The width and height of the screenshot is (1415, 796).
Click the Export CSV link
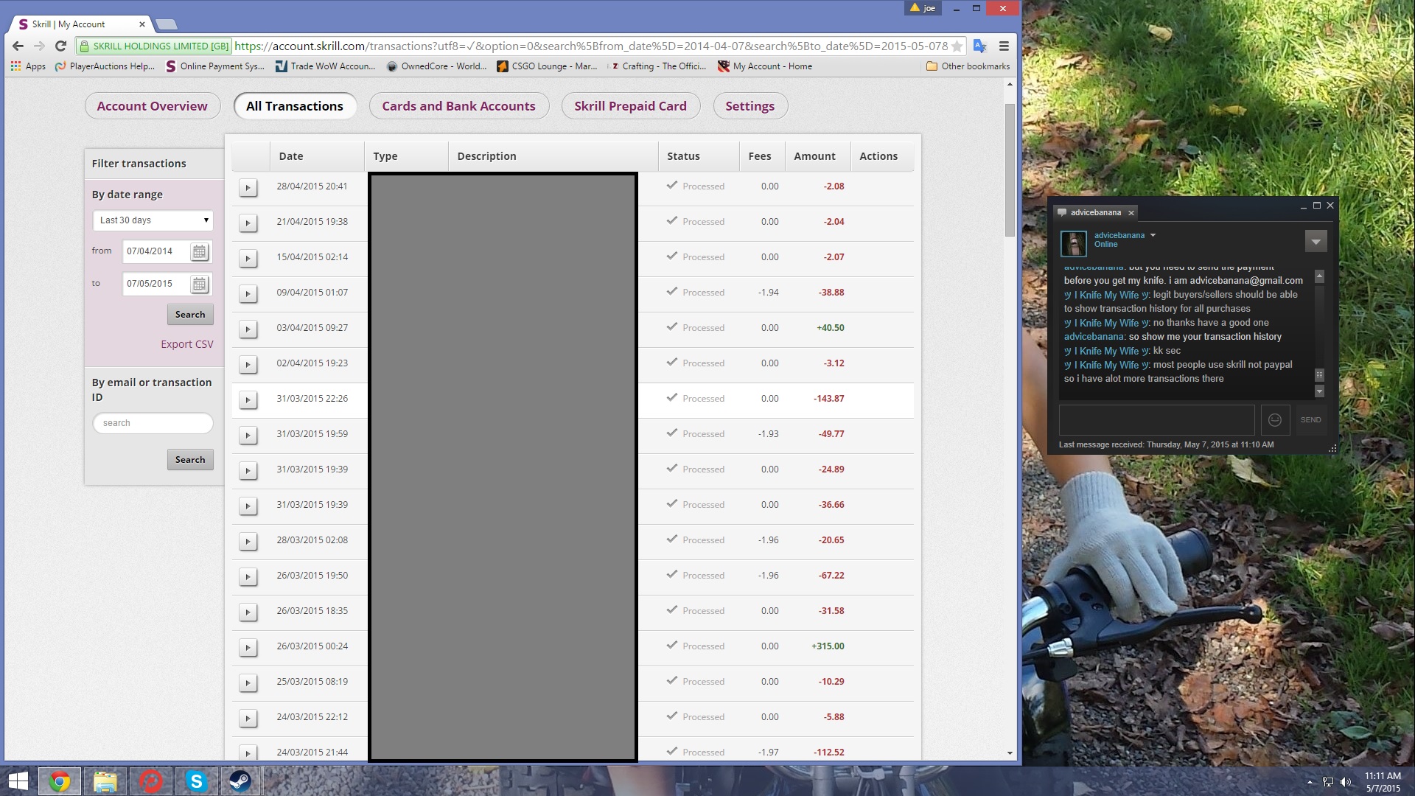tap(187, 344)
